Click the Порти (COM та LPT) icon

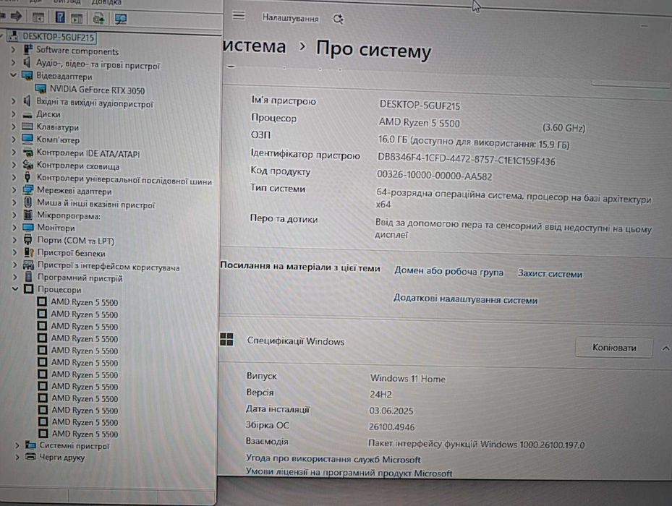[28, 239]
